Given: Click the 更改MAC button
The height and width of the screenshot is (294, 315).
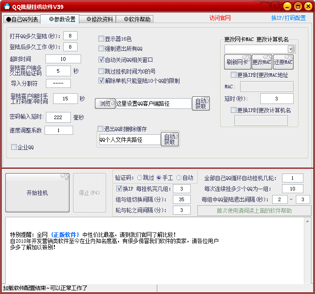Looking at the screenshot, I should (x=262, y=62).
